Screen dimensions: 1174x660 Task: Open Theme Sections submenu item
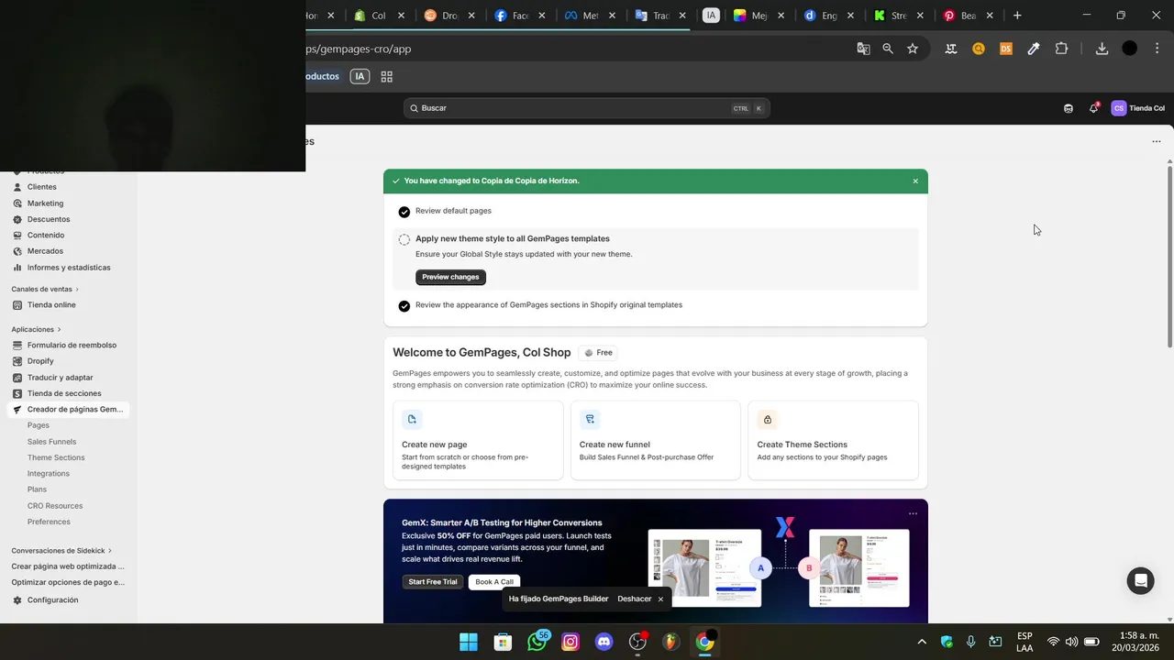[56, 457]
